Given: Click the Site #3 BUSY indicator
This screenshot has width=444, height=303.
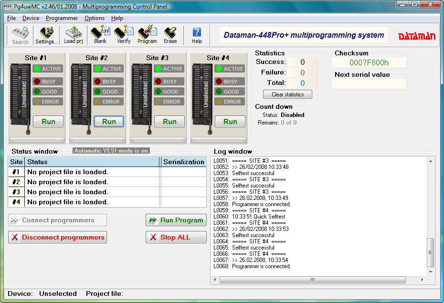Looking at the screenshot, I should (169, 82).
